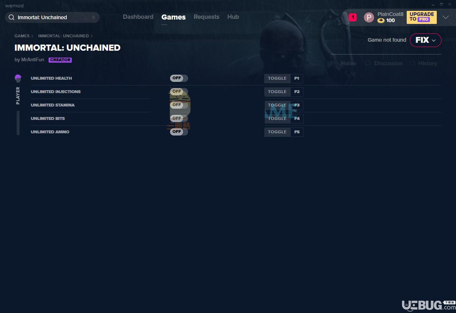Click the TOGGLE button for F2 hotkey
This screenshot has width=456, height=313.
[x=277, y=92]
